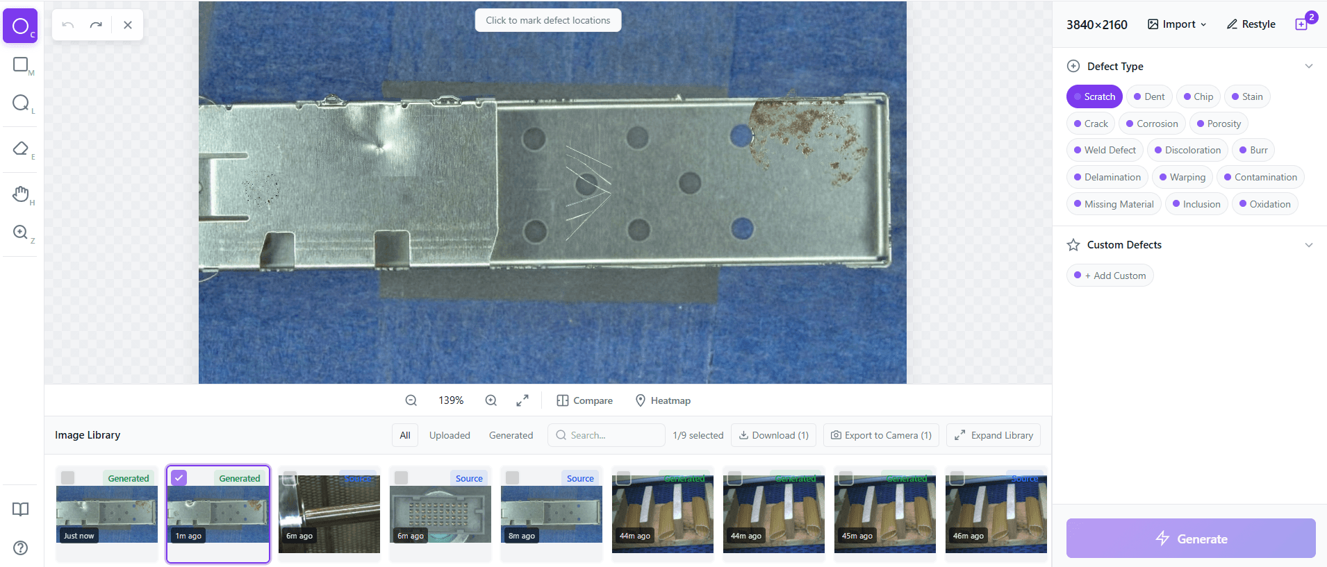This screenshot has width=1327, height=567.
Task: Activate the eraser tool
Action: (x=20, y=149)
